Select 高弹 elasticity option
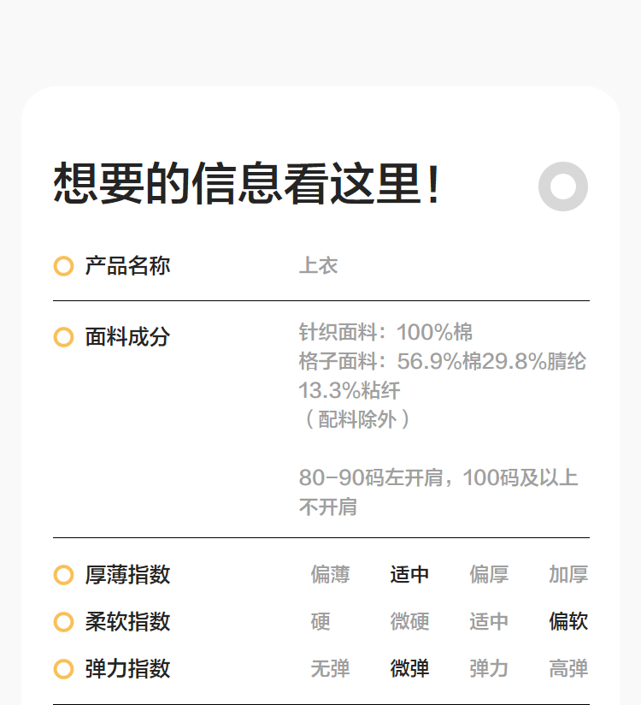 (568, 669)
